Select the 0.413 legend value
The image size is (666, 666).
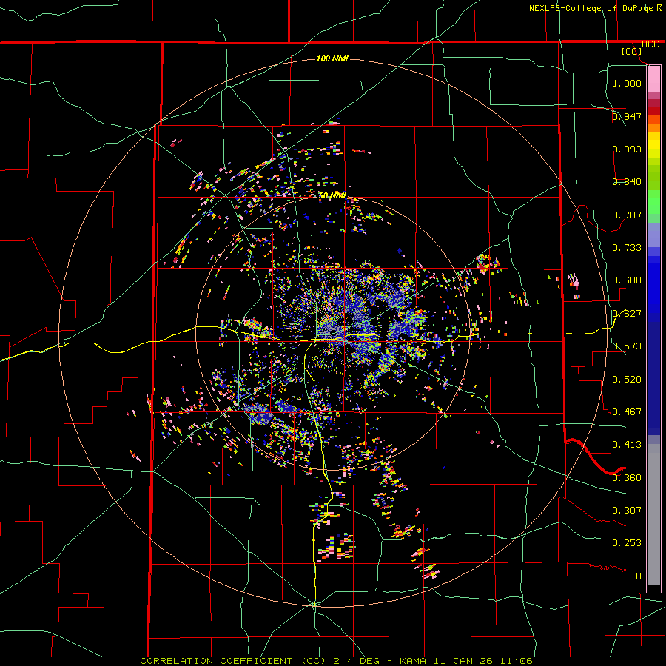point(627,445)
